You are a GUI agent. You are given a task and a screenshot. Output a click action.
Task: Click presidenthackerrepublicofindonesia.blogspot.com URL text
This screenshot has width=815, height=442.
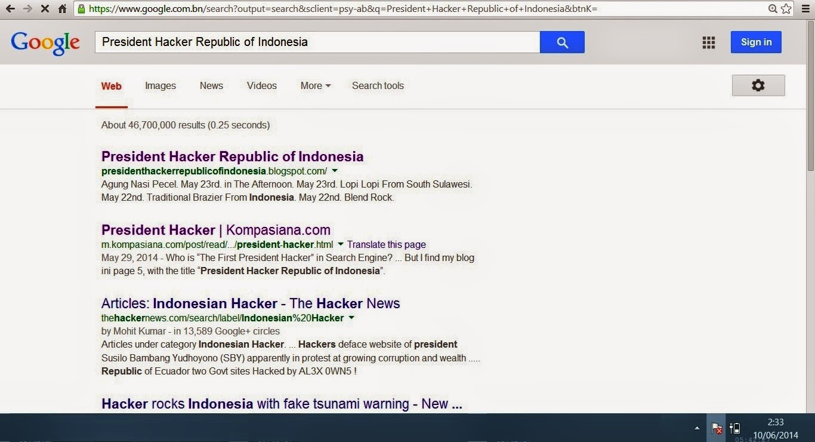(x=214, y=171)
